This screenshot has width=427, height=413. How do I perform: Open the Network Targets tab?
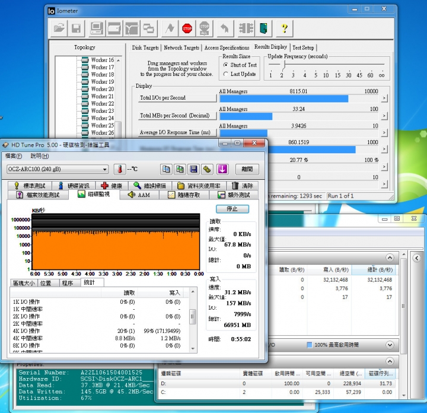click(x=181, y=47)
